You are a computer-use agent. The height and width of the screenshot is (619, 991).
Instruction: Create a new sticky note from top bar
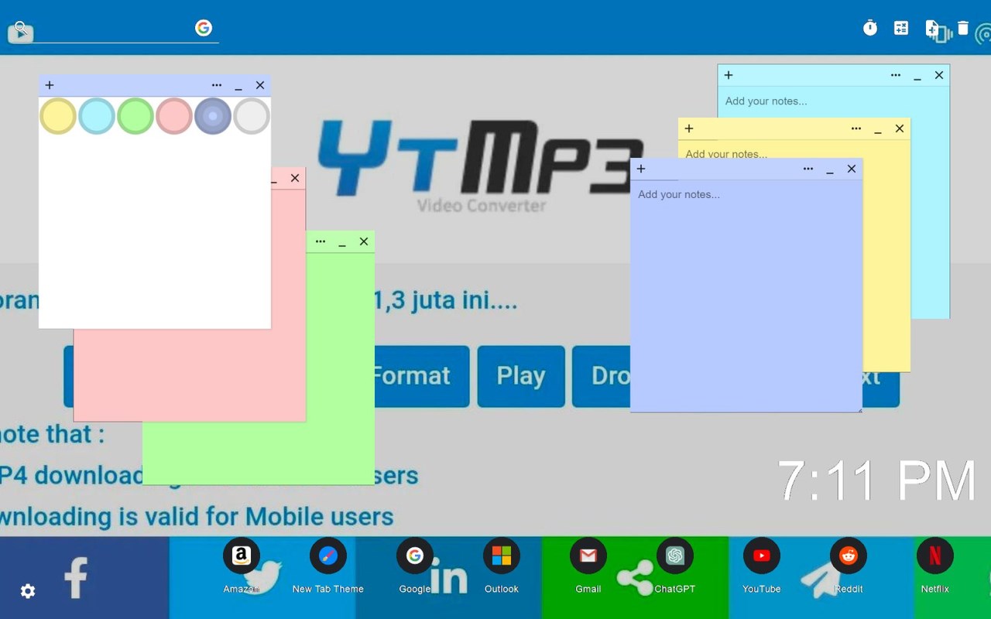coord(932,29)
